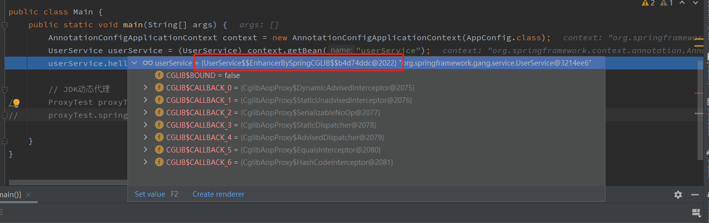Click the CGLIB$BOUND field icon

pyautogui.click(x=159, y=75)
